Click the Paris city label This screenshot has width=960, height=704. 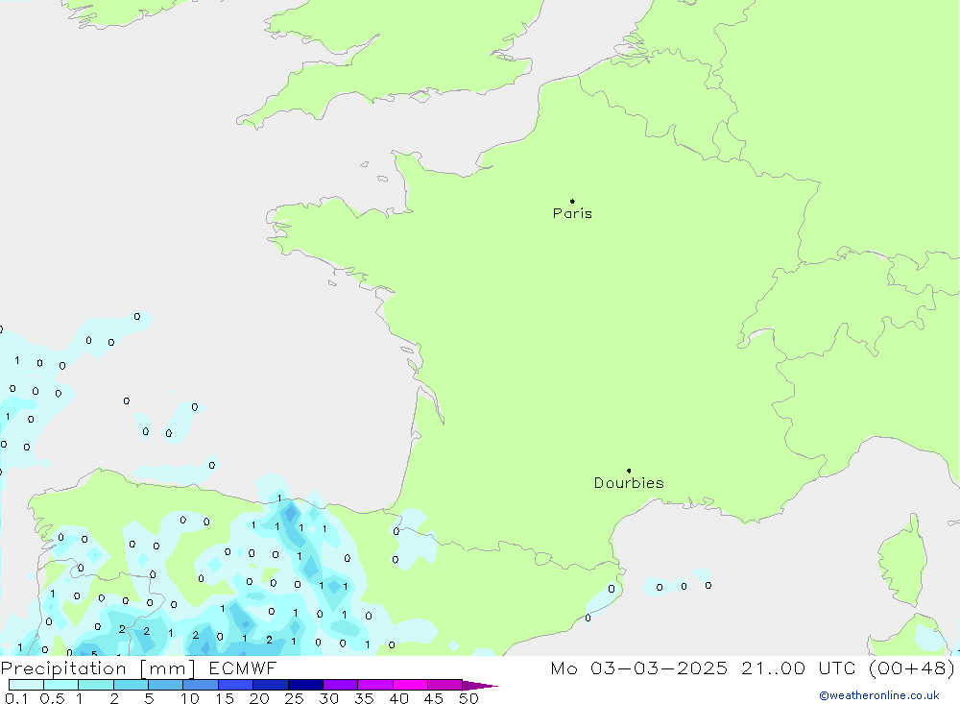click(572, 213)
